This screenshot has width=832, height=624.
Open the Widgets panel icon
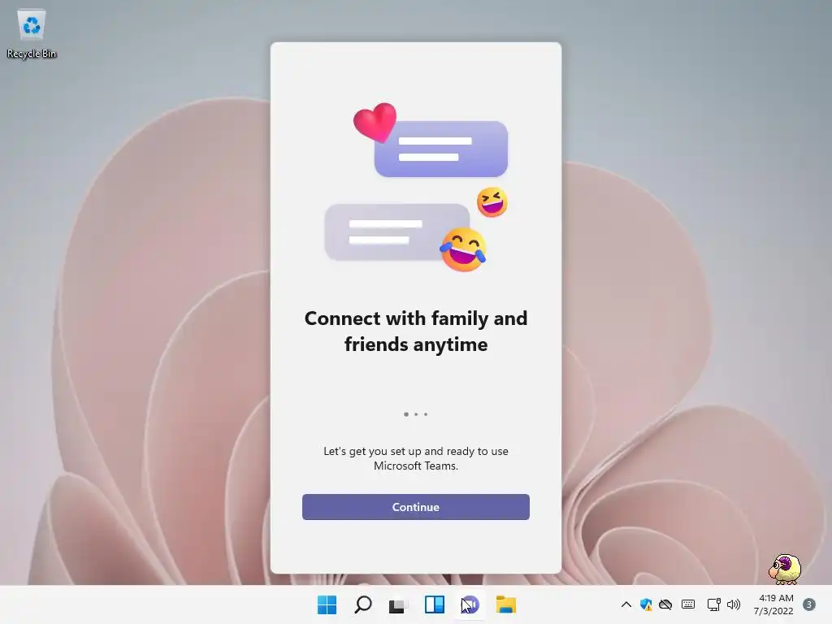coord(434,604)
